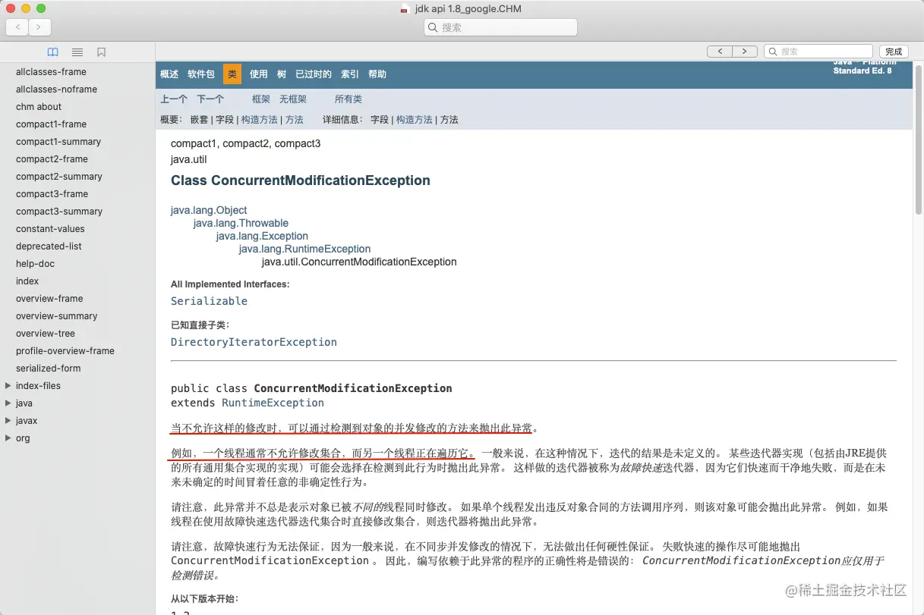Open java.lang.RuntimeException hierarchy link
This screenshot has height=615, width=924.
point(304,249)
